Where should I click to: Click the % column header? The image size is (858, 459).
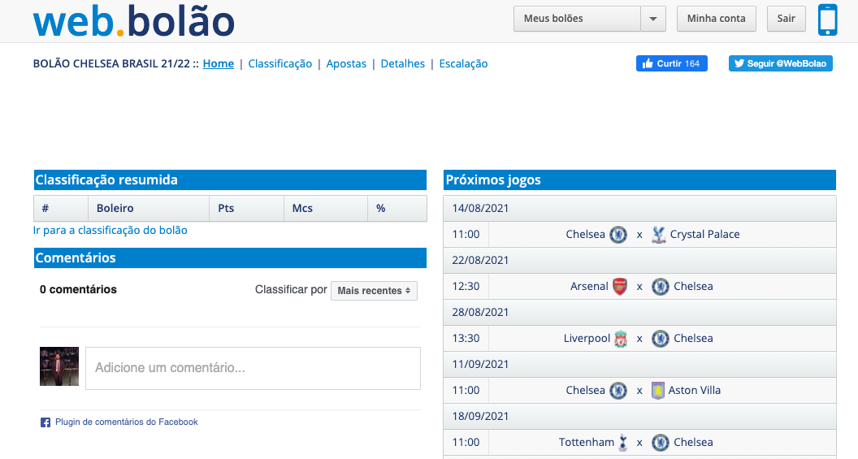[396, 209]
